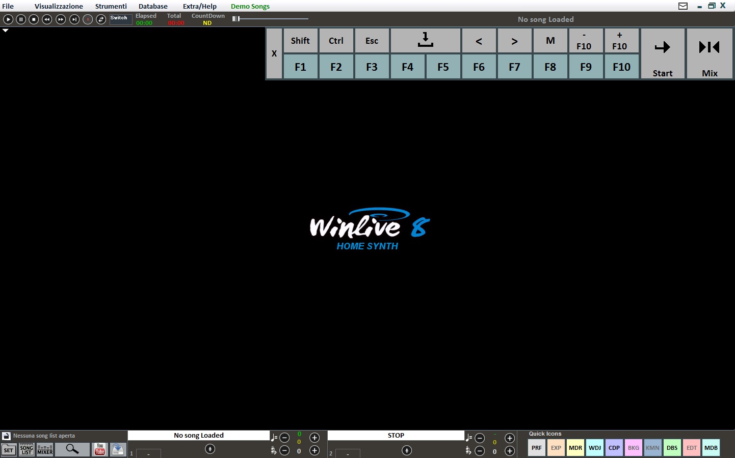Toggle the loop/repeat arrows button
Screen dimensions: 735x458
(x=101, y=19)
